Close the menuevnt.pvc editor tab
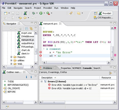This screenshot has height=110, width=119. coord(60,24)
